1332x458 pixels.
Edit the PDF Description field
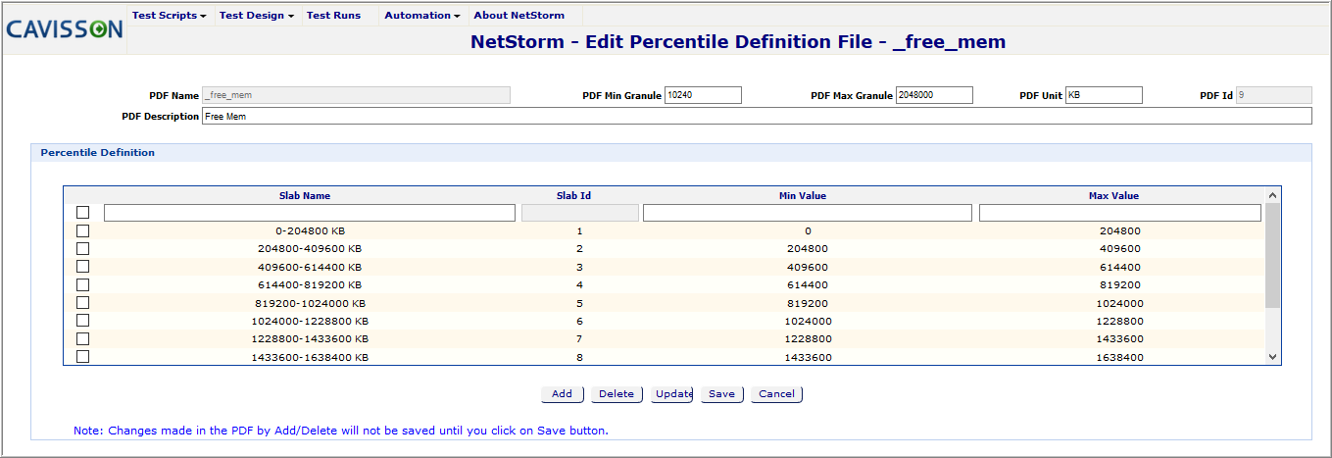757,116
